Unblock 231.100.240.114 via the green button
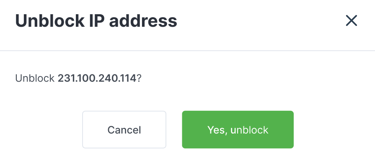The height and width of the screenshot is (156, 375). coord(238,130)
